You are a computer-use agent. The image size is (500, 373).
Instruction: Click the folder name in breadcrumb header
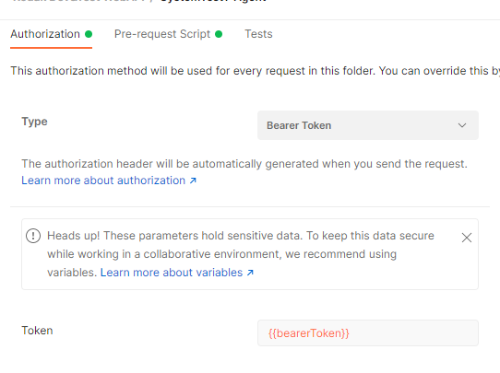(213, 1)
